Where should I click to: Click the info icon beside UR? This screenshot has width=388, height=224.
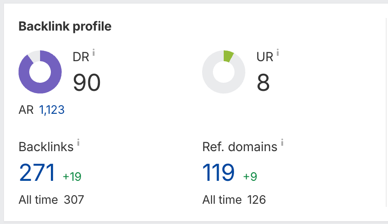coord(278,53)
